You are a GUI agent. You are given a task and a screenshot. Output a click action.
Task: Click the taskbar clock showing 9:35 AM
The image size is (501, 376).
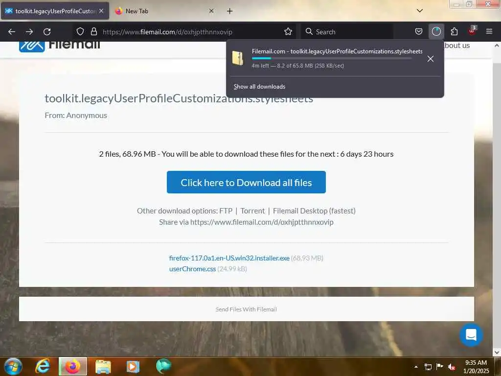[x=476, y=366]
